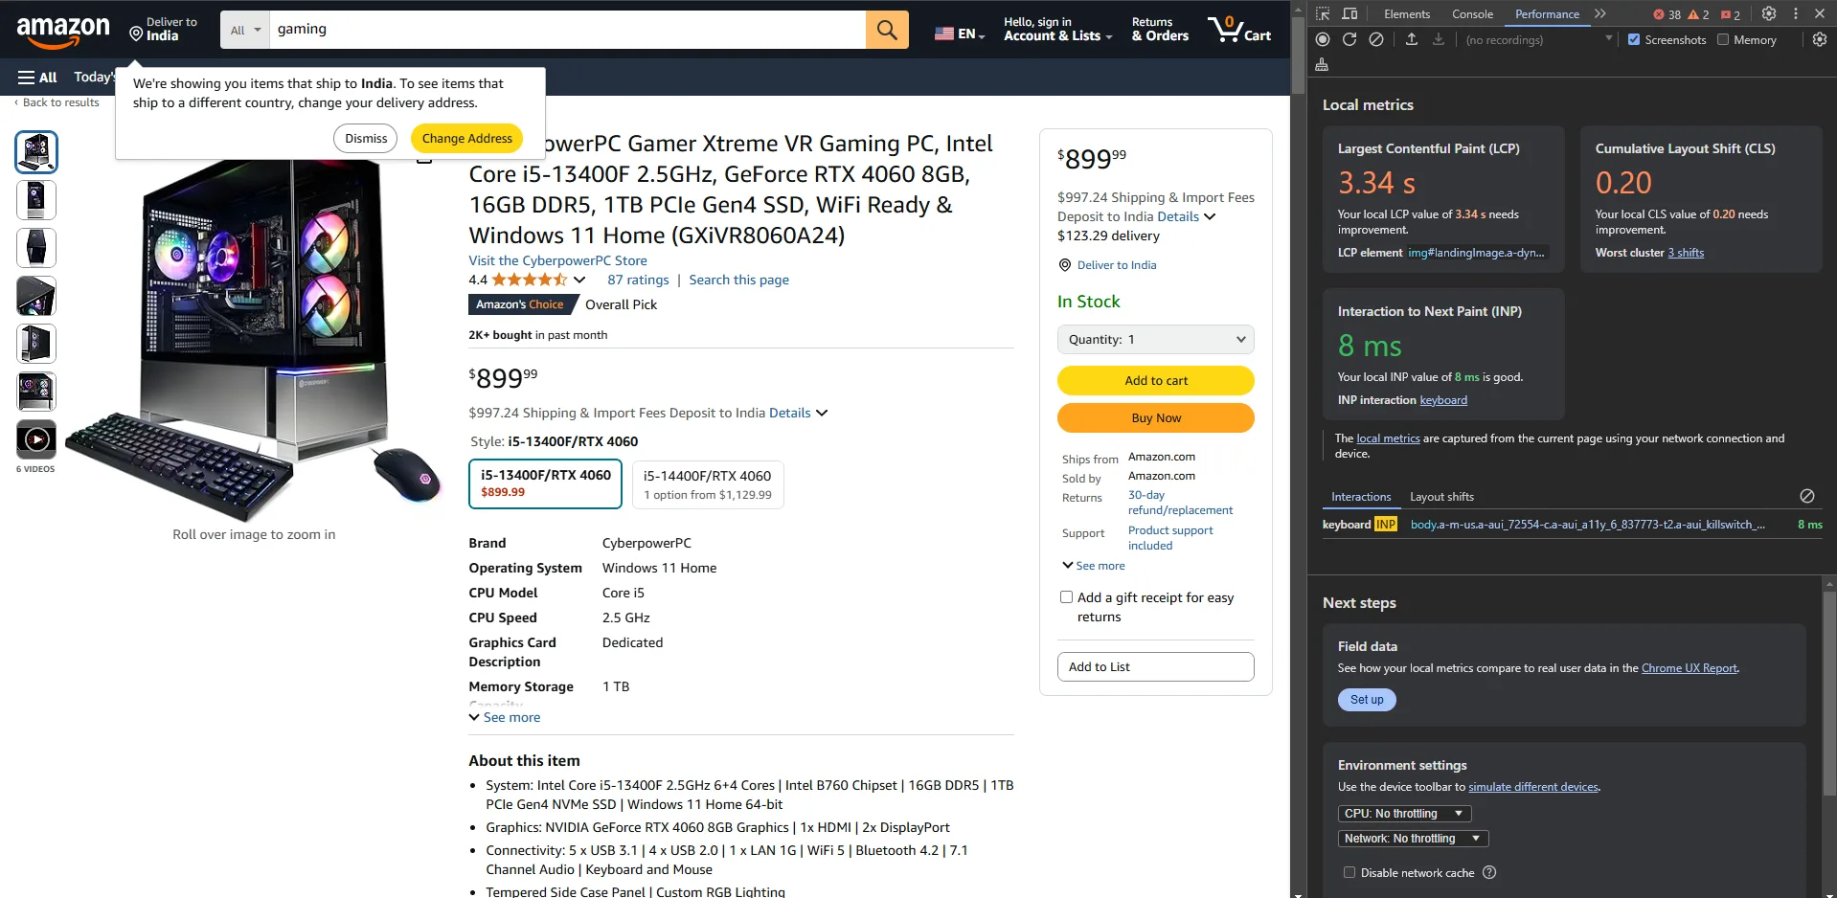The height and width of the screenshot is (898, 1837).
Task: Click the issues counter beside warnings
Action: point(1731,14)
